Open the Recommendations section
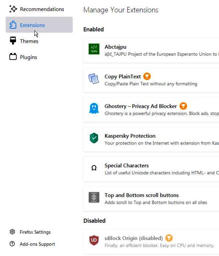The width and height of the screenshot is (219, 256). pos(39,9)
